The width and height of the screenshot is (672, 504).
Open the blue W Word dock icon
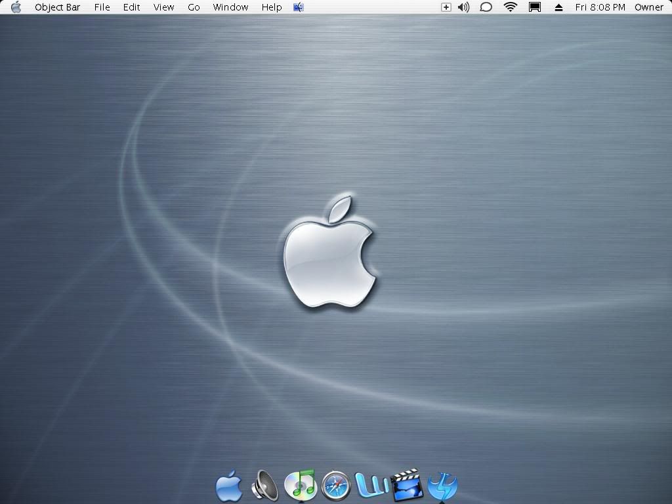click(372, 485)
